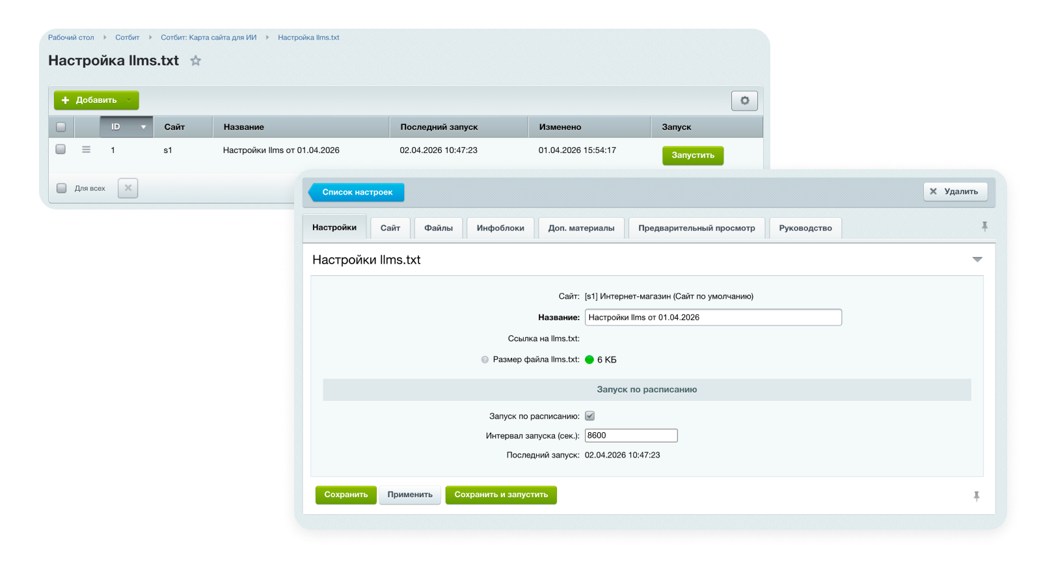Click the row actions hamburger menu icon
Screen dimensions: 1041x561
(86, 150)
